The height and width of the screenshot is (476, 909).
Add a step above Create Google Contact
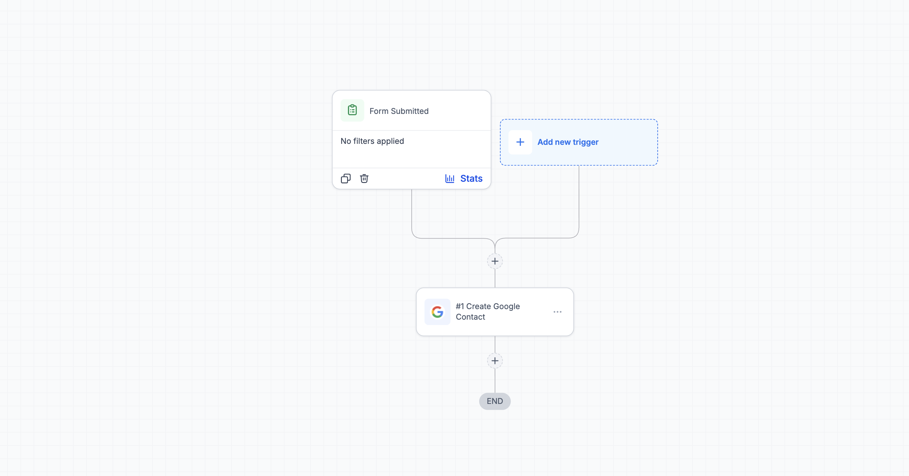pyautogui.click(x=495, y=261)
